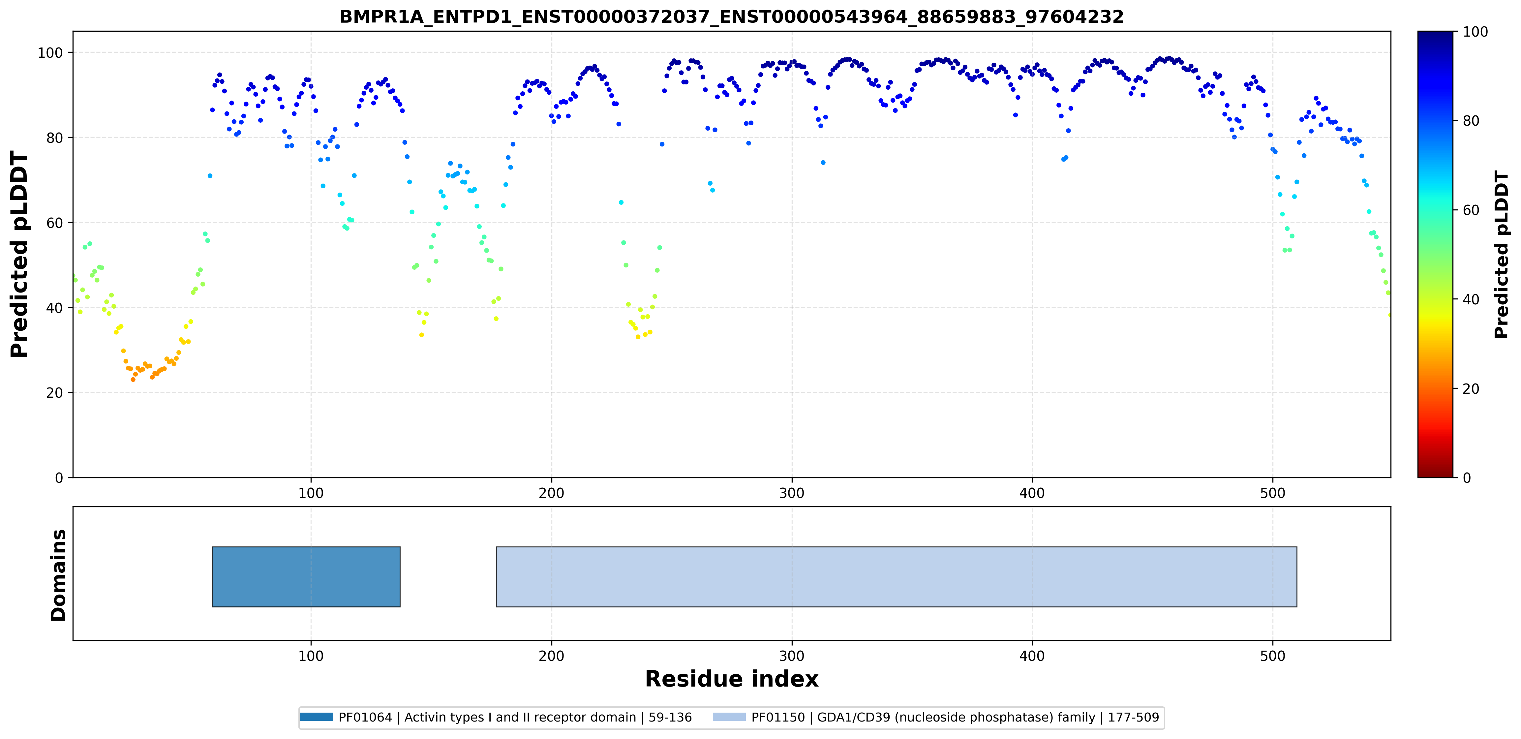Select the GDA1/CD39 family domain bar
The width and height of the screenshot is (1521, 739).
pos(896,576)
